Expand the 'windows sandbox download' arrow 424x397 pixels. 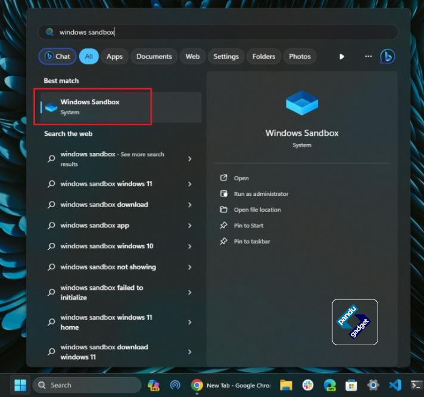(189, 205)
